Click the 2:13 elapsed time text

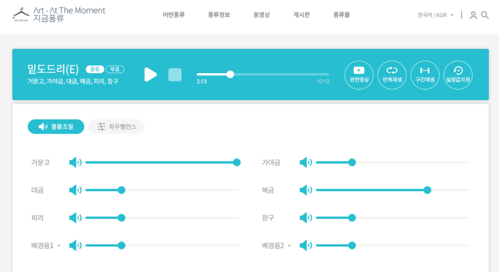(x=202, y=81)
